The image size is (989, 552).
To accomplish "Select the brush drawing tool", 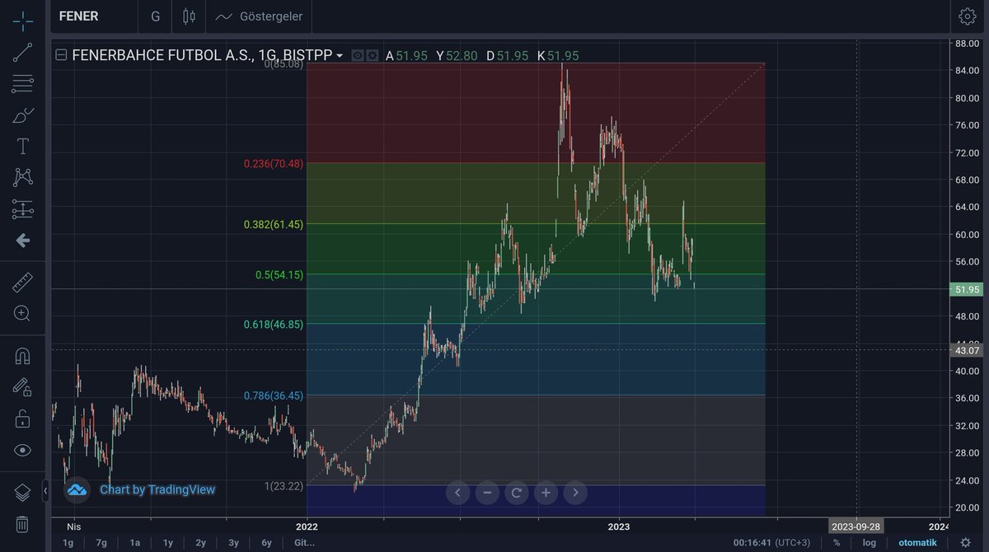I will 22,115.
